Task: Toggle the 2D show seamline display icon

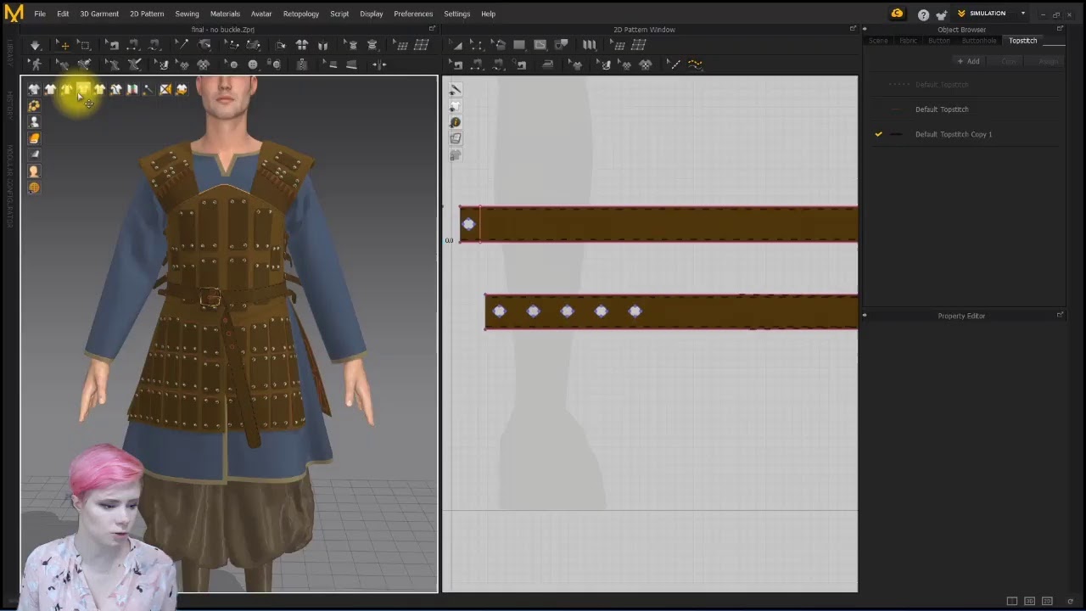Action: pyautogui.click(x=456, y=90)
